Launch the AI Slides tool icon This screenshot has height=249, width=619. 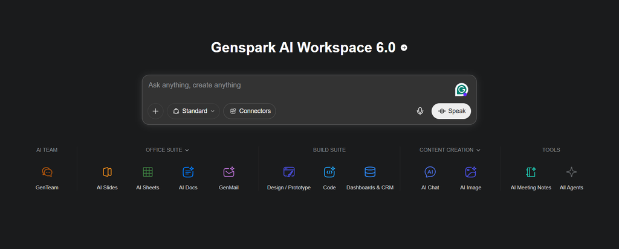point(107,172)
